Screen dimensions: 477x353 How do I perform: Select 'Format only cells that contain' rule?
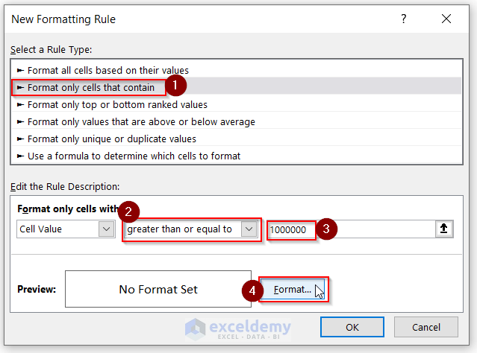click(91, 87)
